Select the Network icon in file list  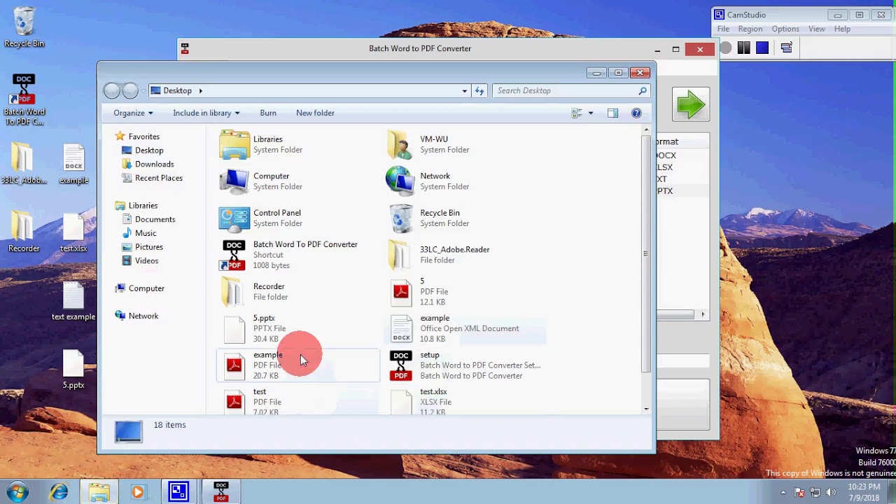coord(400,181)
